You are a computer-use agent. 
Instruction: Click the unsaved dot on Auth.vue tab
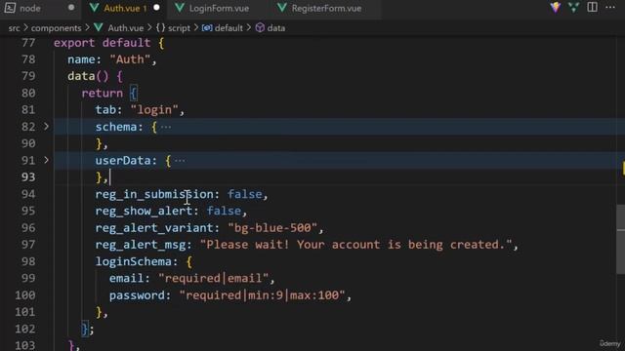coord(156,8)
